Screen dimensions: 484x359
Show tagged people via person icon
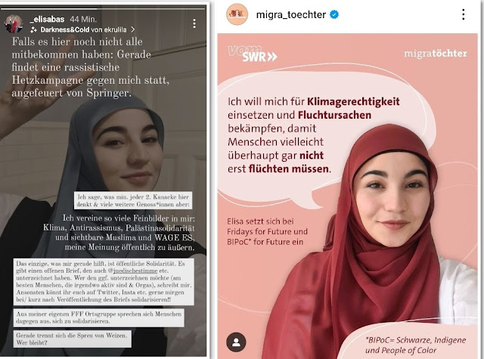[236, 342]
